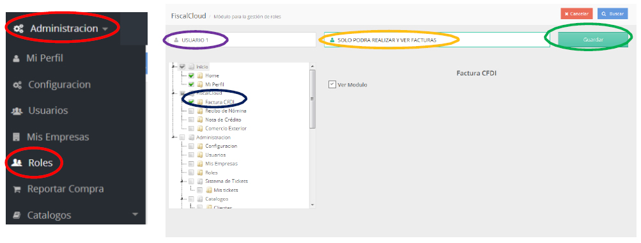Click the gears icon beside Administracion
This screenshot has height=243, width=641.
[19, 29]
